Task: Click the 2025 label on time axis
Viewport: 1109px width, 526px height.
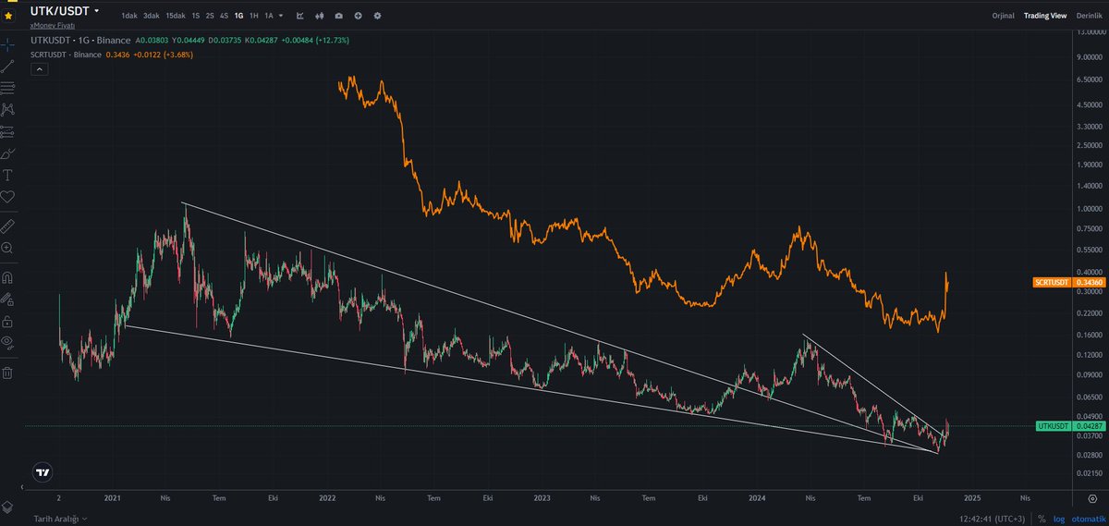Action: (x=971, y=496)
